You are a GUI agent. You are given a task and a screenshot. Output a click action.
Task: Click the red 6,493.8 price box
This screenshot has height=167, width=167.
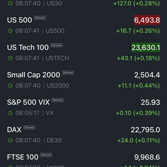[147, 20]
